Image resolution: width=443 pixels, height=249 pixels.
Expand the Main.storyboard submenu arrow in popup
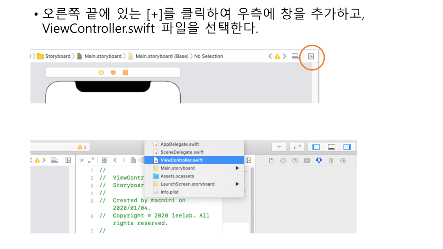coord(237,168)
